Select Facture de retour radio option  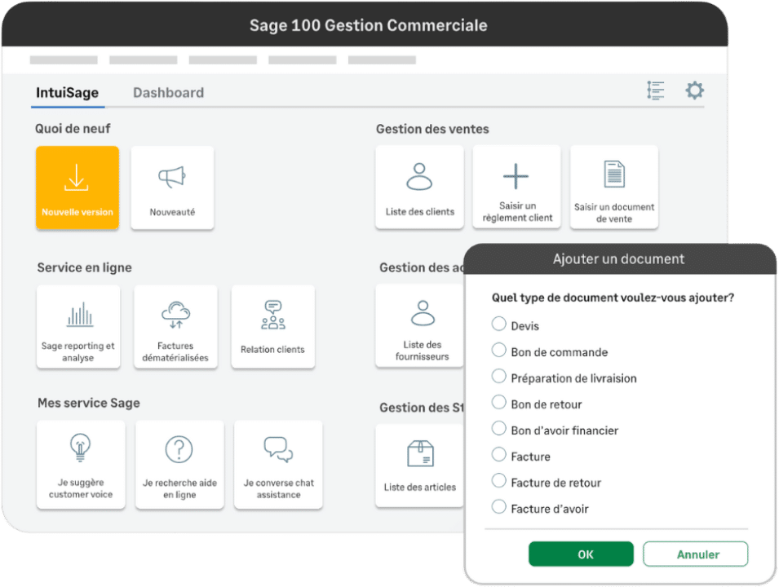(498, 481)
